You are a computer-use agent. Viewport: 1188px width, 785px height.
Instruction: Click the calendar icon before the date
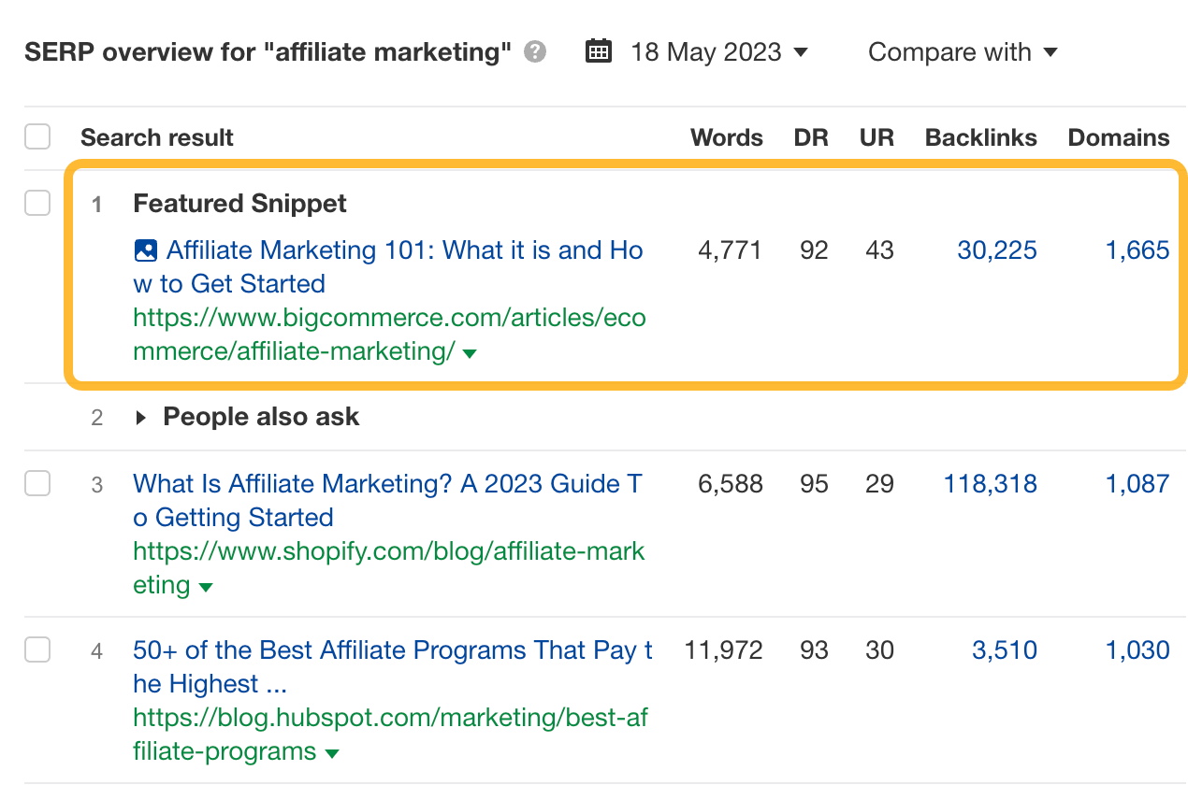598,51
